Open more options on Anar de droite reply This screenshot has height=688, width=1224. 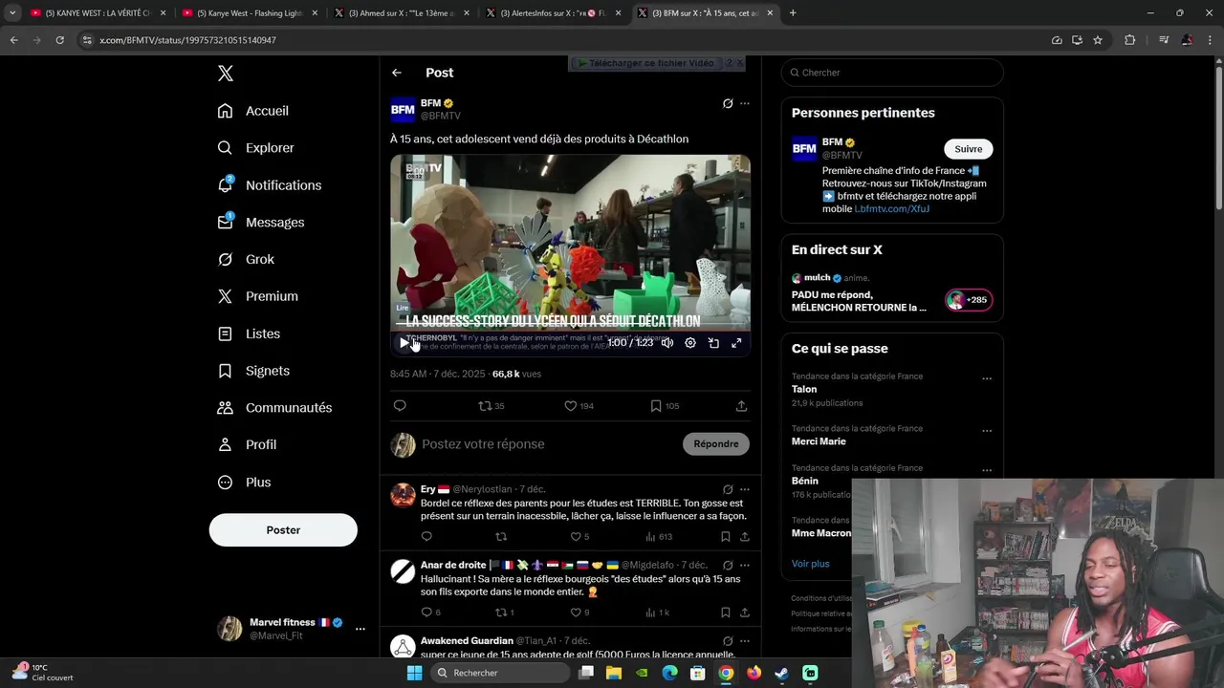(x=745, y=566)
